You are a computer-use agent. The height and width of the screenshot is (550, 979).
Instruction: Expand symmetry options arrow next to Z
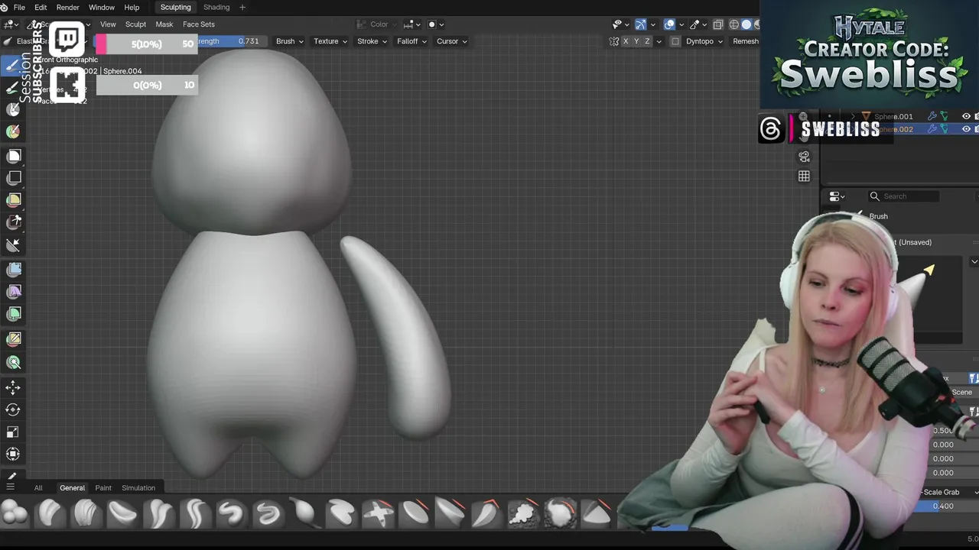click(x=659, y=41)
